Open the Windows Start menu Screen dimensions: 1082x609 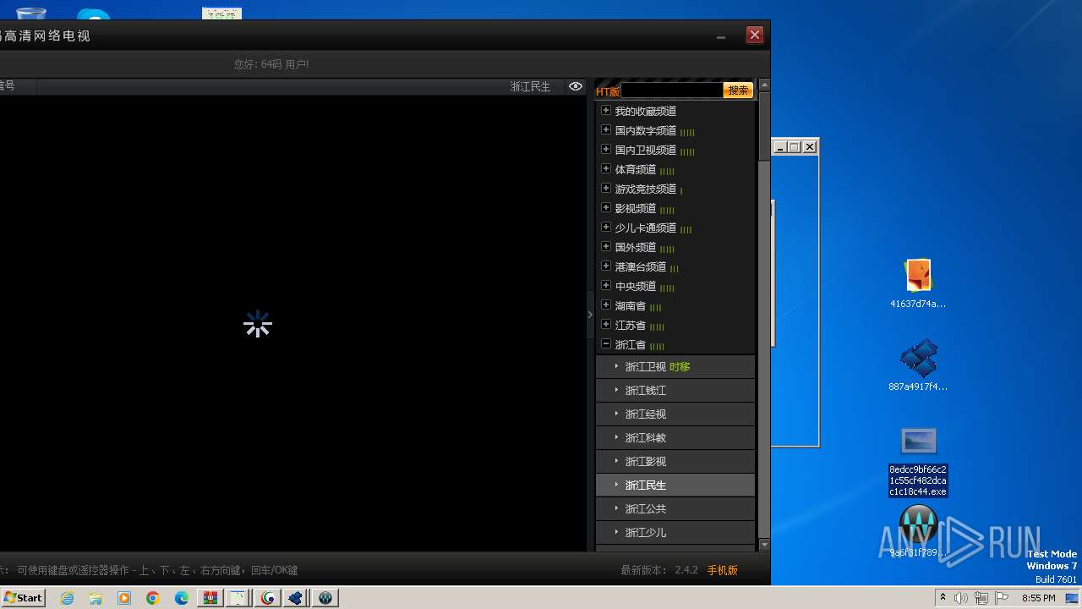(x=24, y=597)
